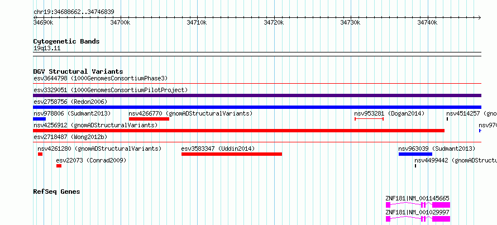Click the large final exon of NM_001029997
This screenshot has width=497, height=225.
tap(441, 219)
